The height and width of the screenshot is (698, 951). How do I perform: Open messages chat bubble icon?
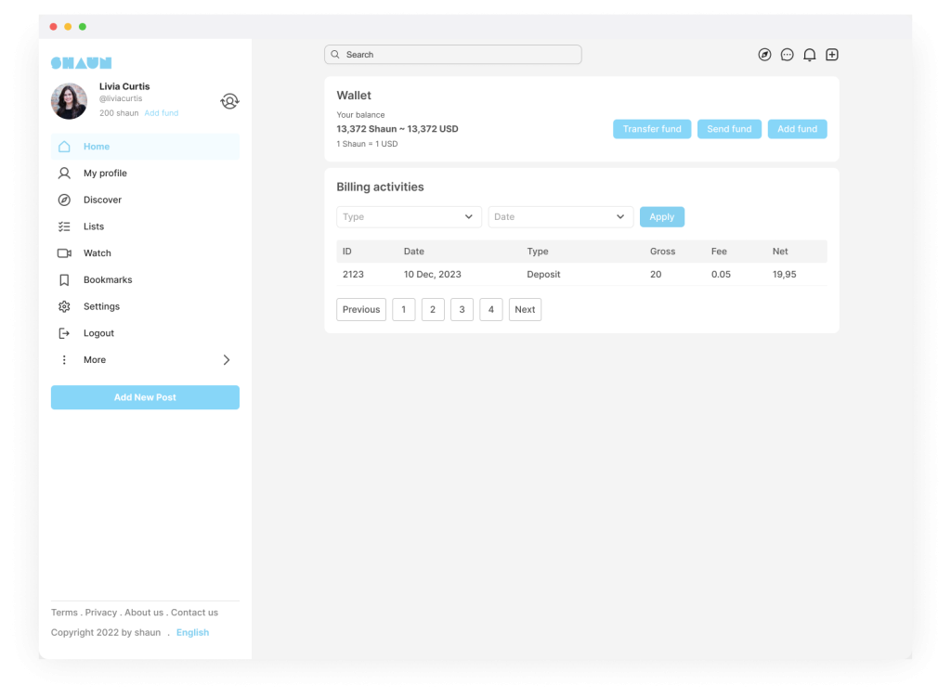(x=788, y=55)
